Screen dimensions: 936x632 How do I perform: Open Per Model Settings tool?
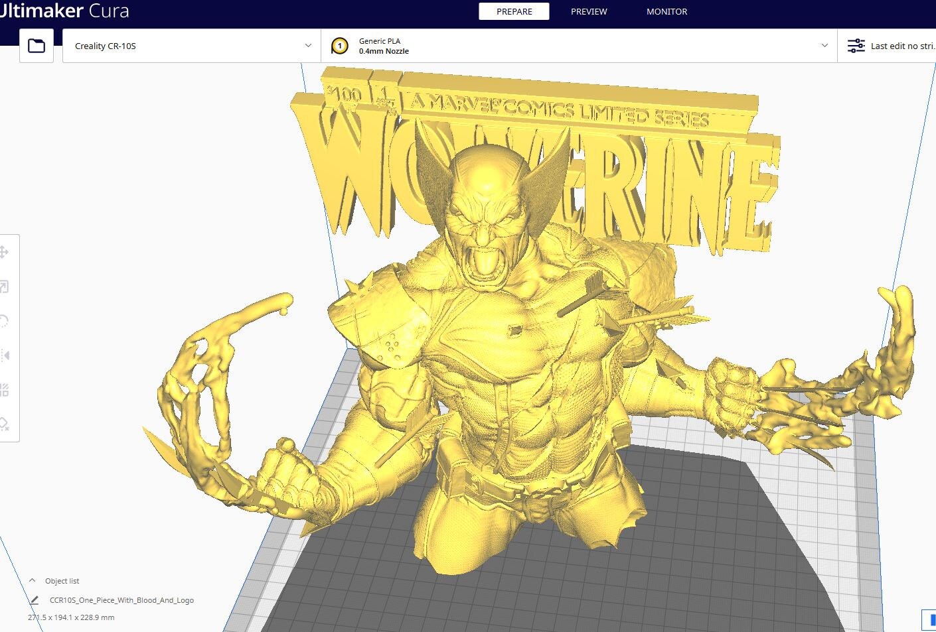(x=5, y=390)
